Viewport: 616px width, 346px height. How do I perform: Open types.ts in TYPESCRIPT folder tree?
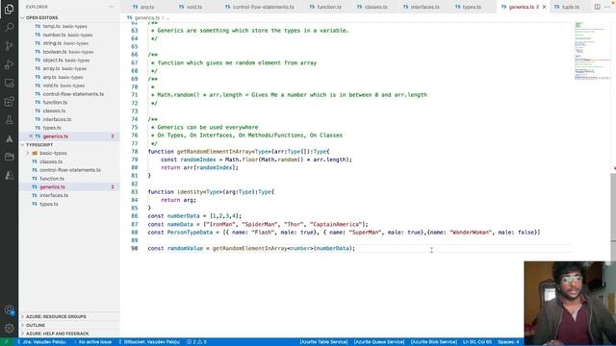click(69, 204)
